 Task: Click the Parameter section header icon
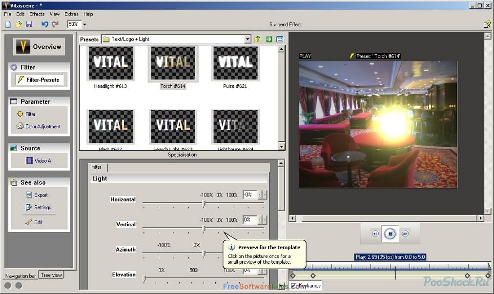pos(14,101)
